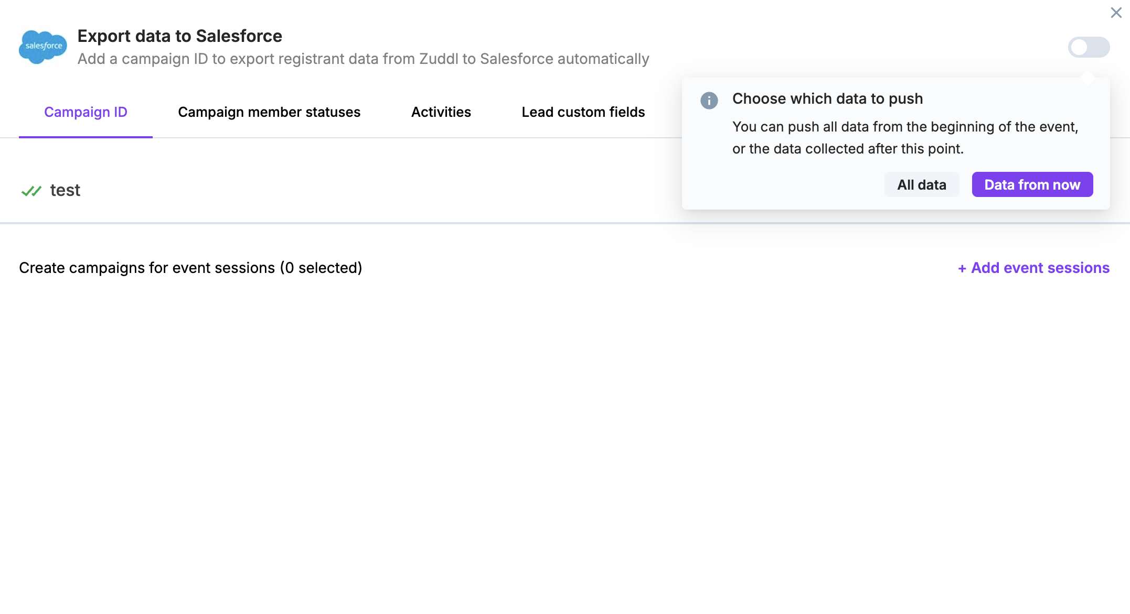Click Create campaigns for event sessions label
The image size is (1130, 614).
190,268
